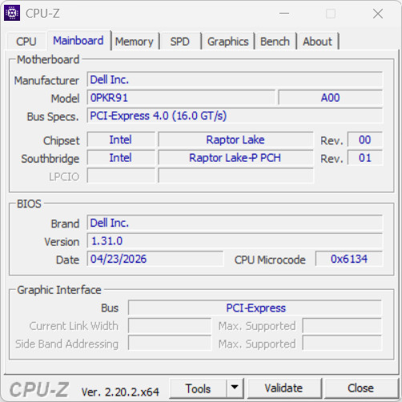Select the PCI-Express 4.0 (16.0 GT/s) value

[x=235, y=116]
